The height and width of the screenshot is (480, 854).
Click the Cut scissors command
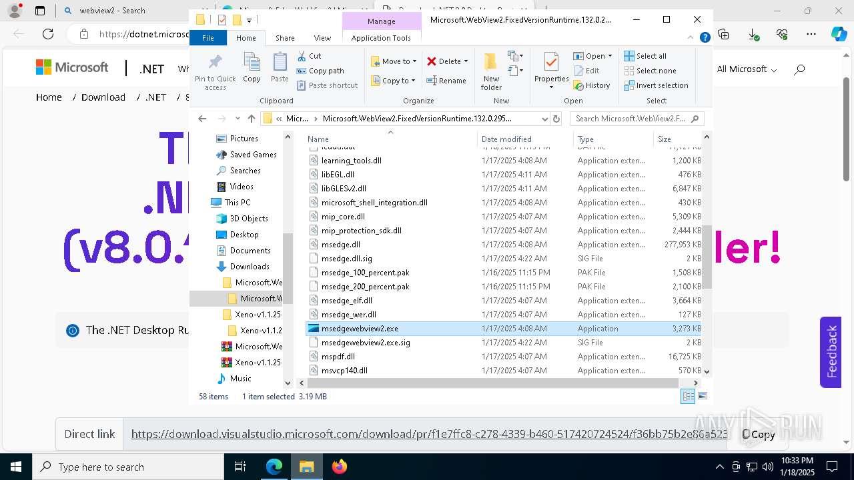click(x=309, y=56)
